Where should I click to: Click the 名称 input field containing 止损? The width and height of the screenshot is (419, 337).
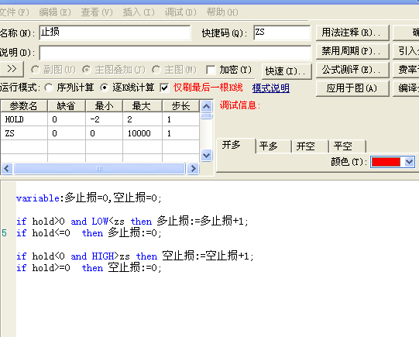point(115,33)
